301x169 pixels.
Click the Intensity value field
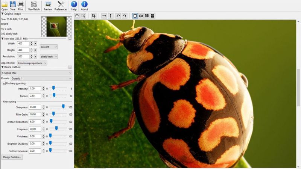point(35,89)
